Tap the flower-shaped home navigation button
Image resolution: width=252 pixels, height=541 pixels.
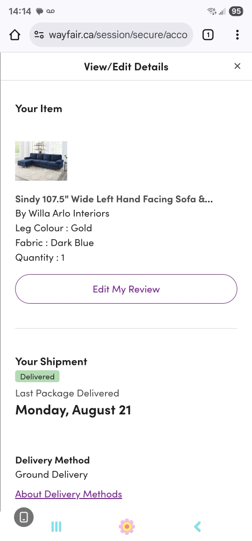pyautogui.click(x=126, y=527)
